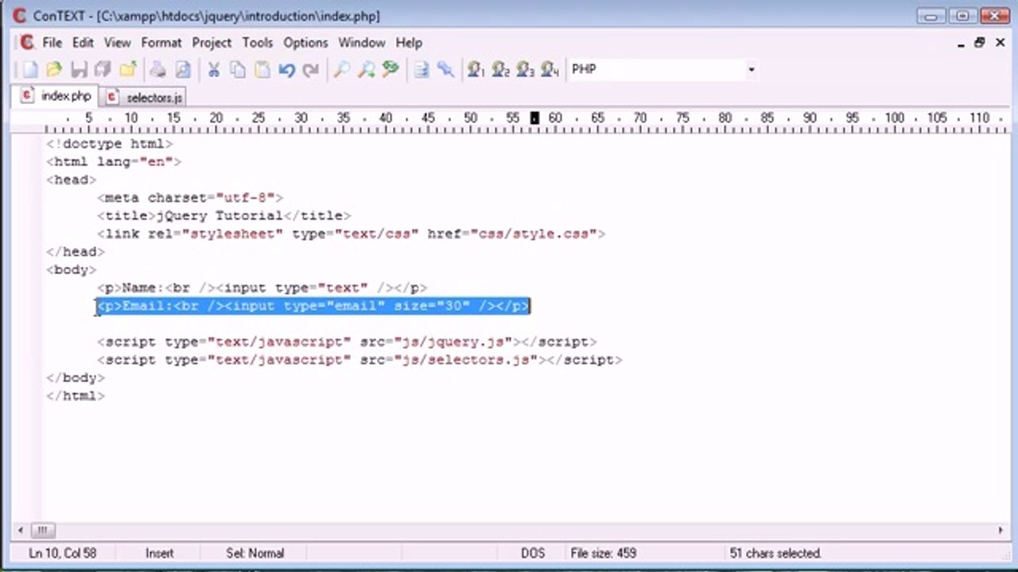Click the jQuery Tutorial title line
This screenshot has width=1018, height=572.
point(223,216)
